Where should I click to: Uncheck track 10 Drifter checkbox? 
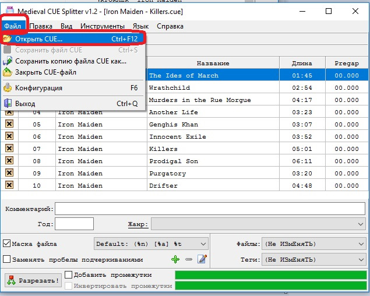9,185
